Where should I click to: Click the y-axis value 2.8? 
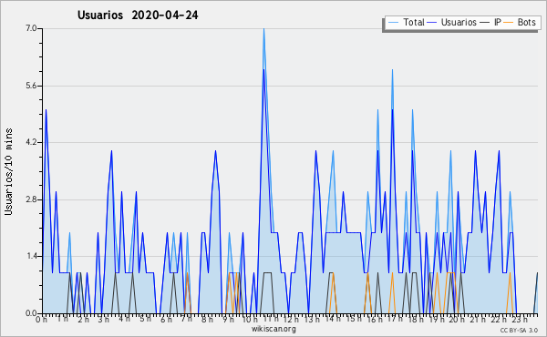pos(31,199)
